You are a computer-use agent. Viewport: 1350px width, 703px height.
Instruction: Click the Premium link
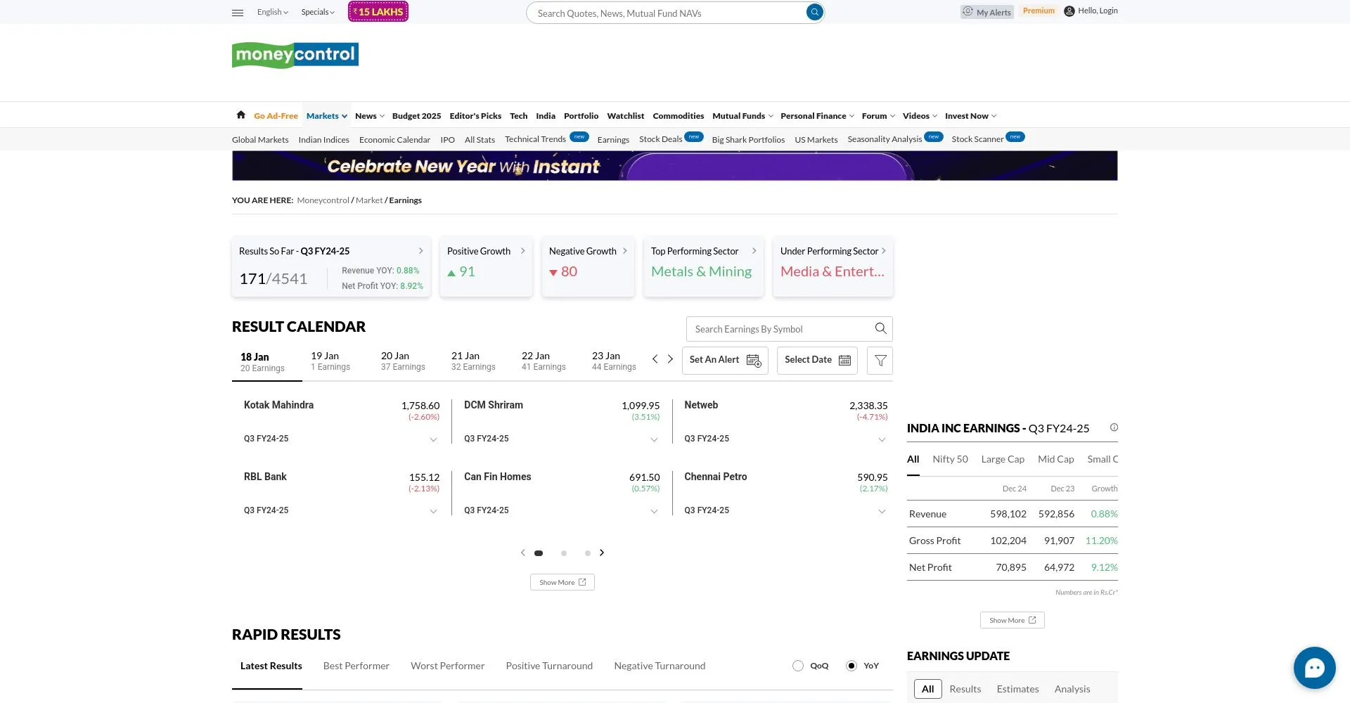tap(1039, 11)
